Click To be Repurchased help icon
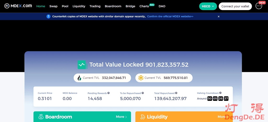 142,93
